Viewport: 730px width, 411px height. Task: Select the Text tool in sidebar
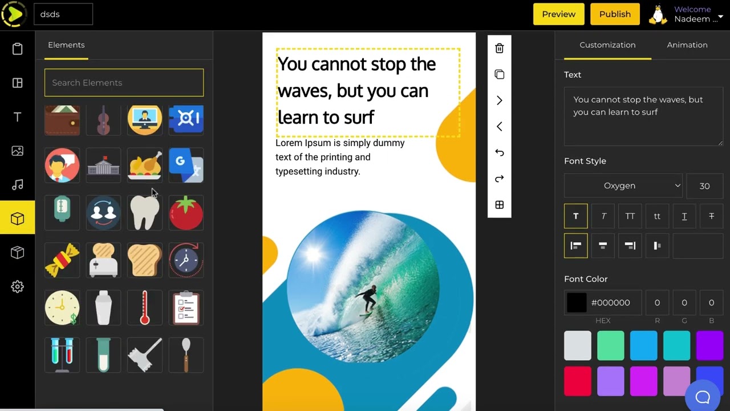(17, 117)
